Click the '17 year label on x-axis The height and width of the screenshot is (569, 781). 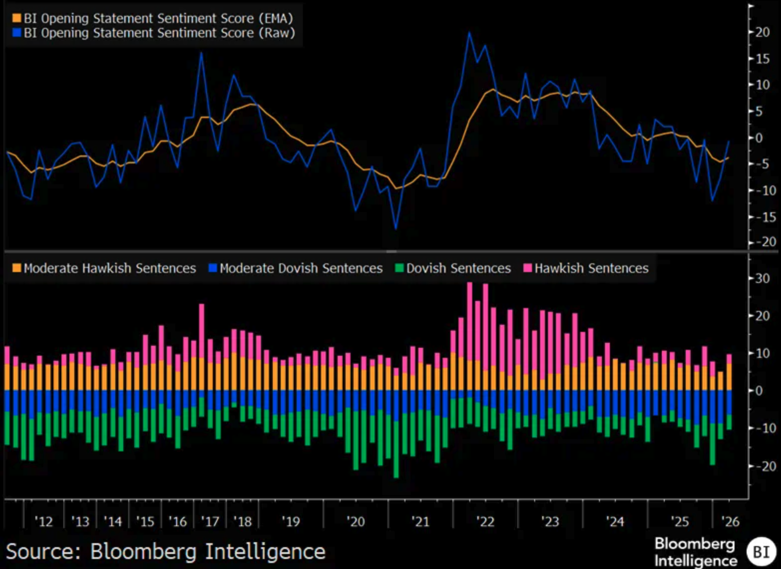point(209,521)
